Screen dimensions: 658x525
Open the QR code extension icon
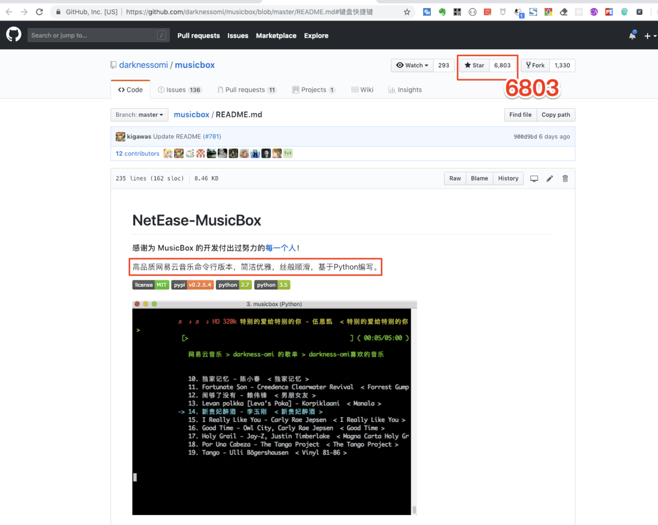coord(457,12)
